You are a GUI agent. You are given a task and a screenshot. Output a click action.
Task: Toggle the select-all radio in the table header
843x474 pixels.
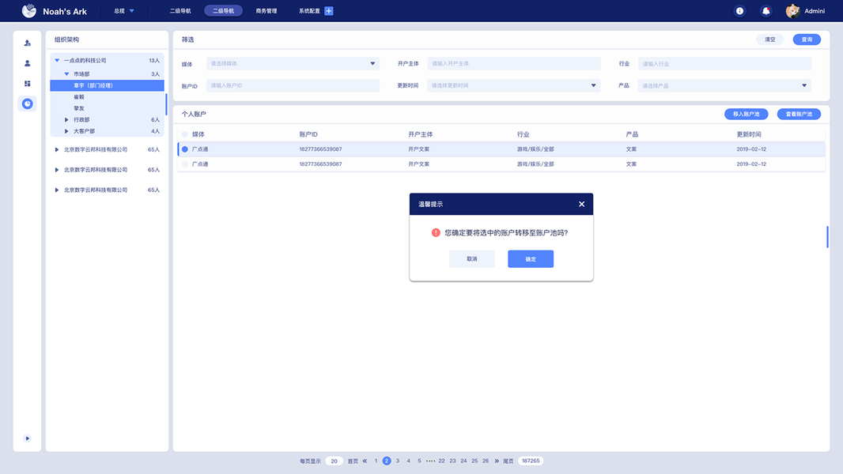pos(185,134)
